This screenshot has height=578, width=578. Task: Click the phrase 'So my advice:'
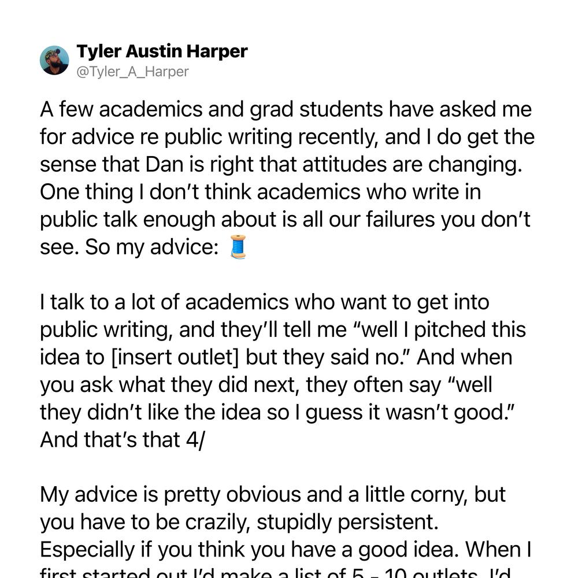[x=152, y=247]
